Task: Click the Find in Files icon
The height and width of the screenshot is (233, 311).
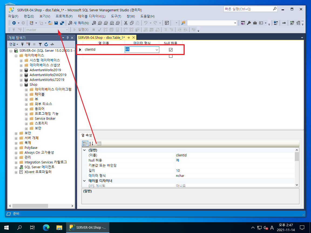Action: (x=183, y=23)
